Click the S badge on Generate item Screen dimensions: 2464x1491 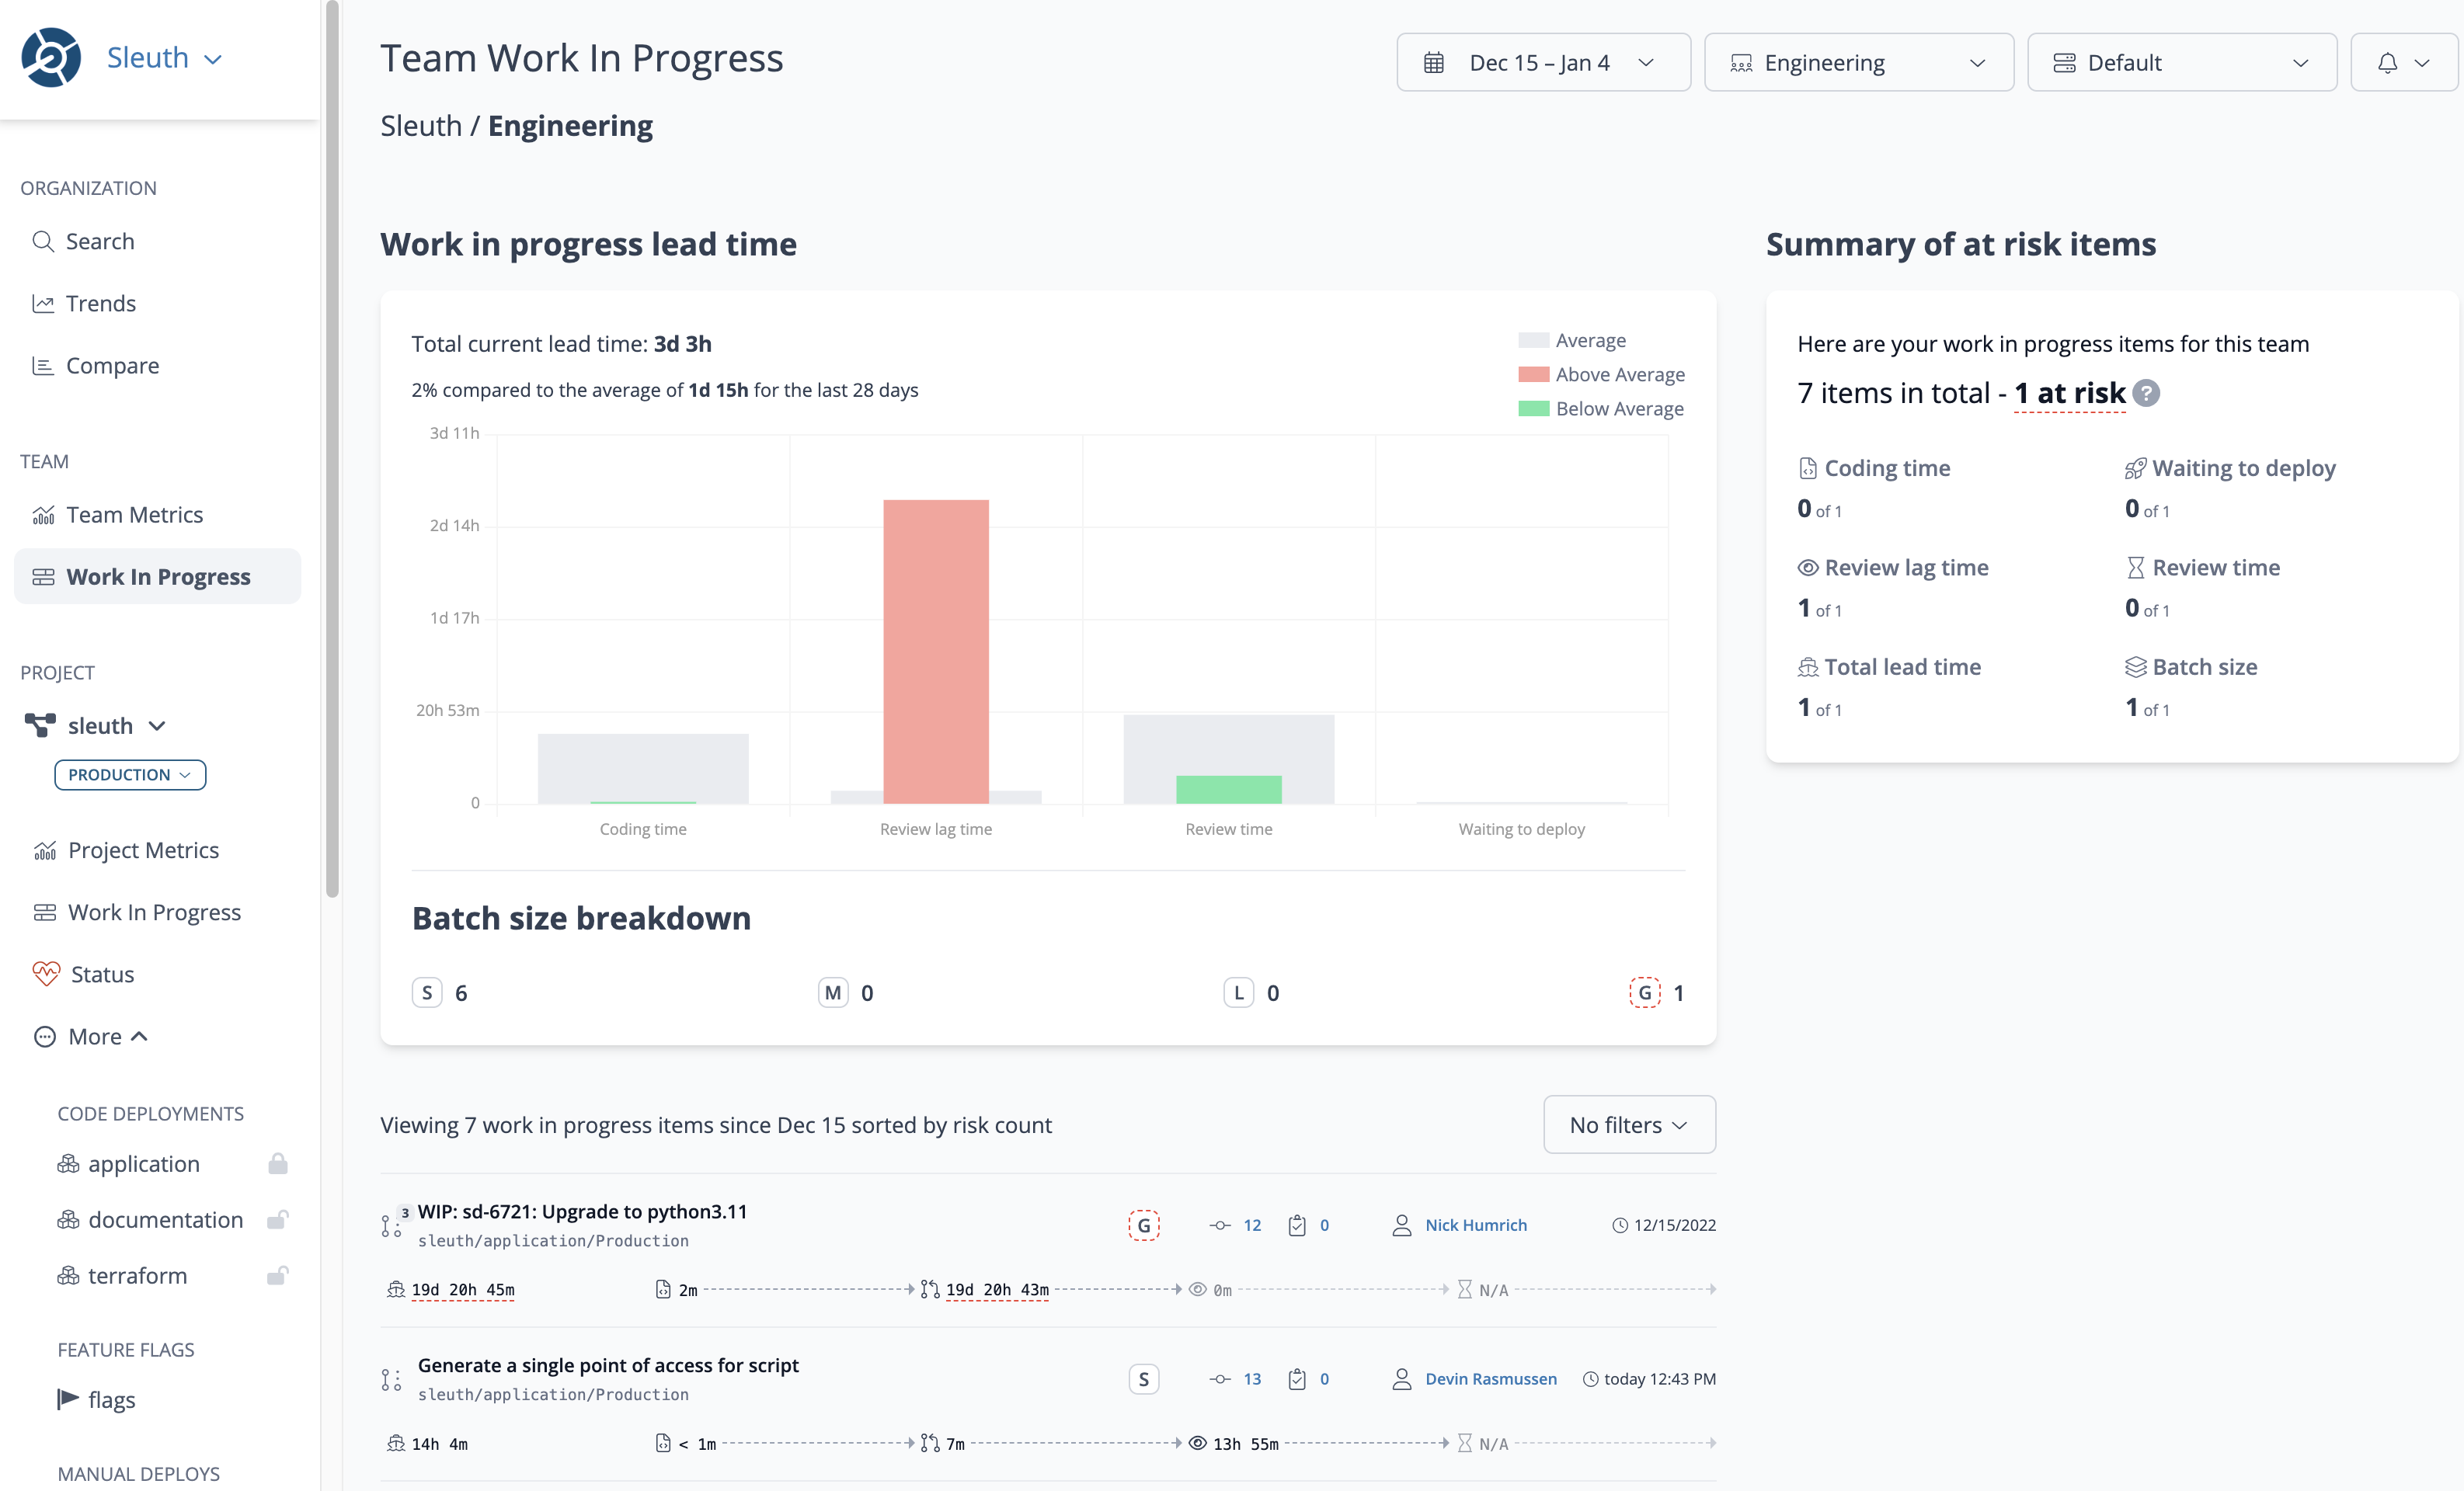(1144, 1379)
